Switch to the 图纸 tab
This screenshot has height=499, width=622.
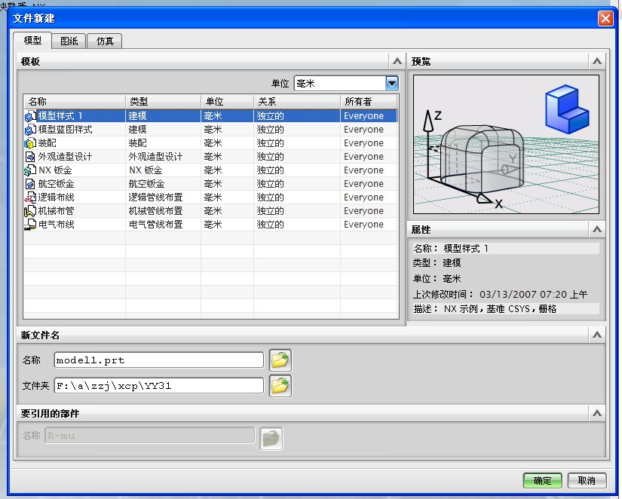pos(69,41)
